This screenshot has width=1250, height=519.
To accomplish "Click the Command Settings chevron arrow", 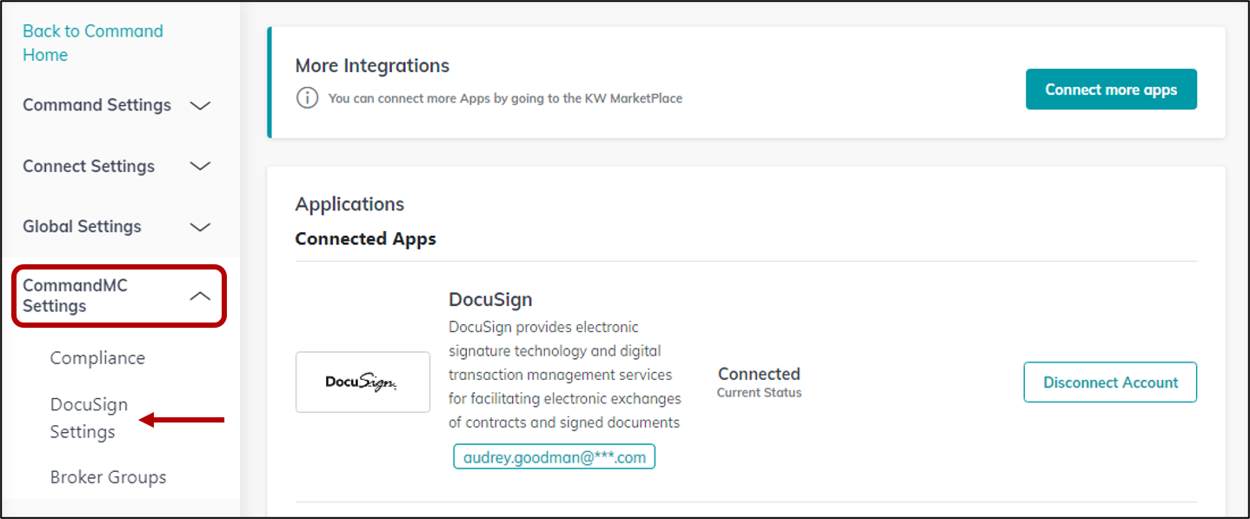I will point(200,105).
